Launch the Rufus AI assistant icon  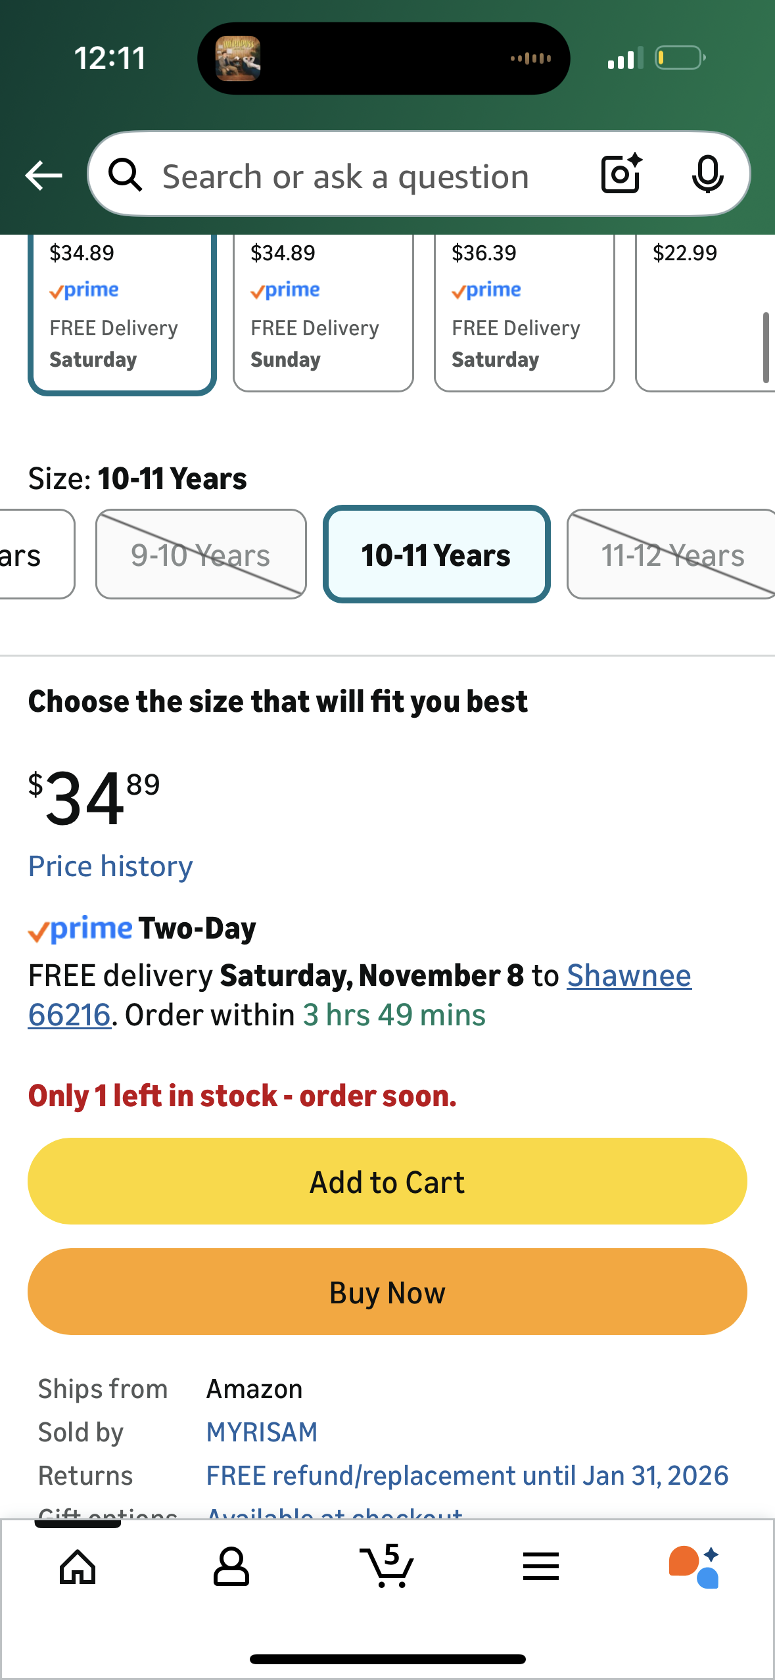695,1567
